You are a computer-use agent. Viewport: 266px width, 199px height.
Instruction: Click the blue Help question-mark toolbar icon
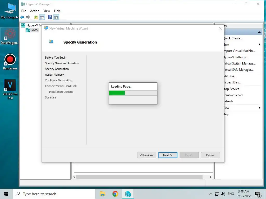[50, 17]
